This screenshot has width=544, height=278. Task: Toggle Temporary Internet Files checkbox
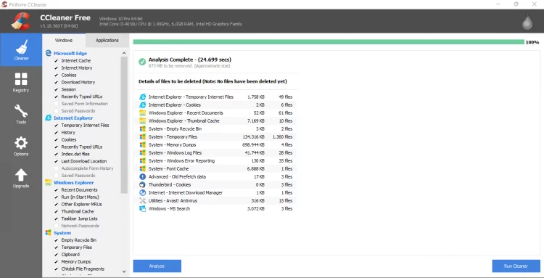click(56, 126)
